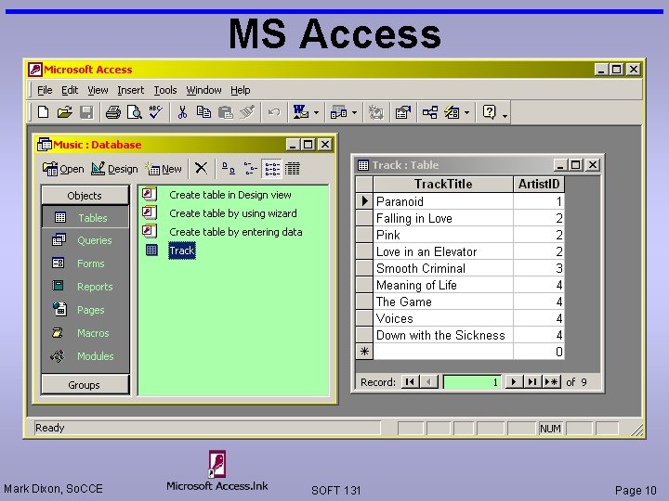Open the File menu

pyautogui.click(x=45, y=90)
